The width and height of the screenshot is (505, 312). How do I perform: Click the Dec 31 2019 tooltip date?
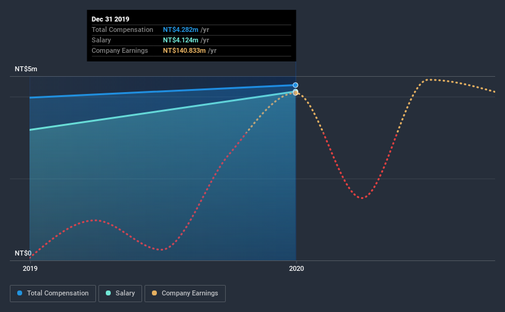(111, 19)
